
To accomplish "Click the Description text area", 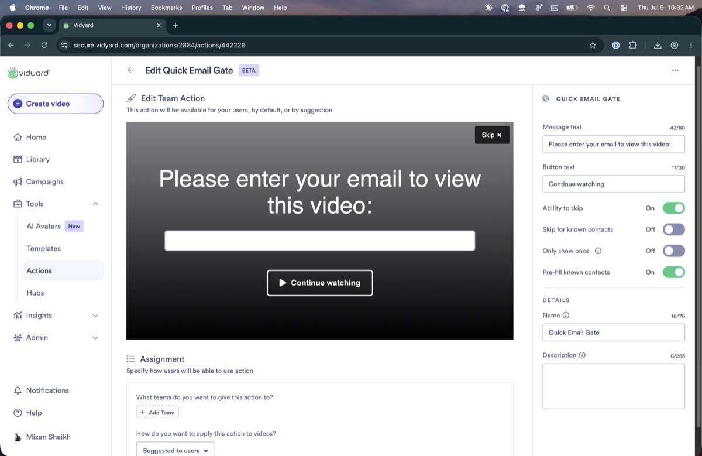I will 614,386.
